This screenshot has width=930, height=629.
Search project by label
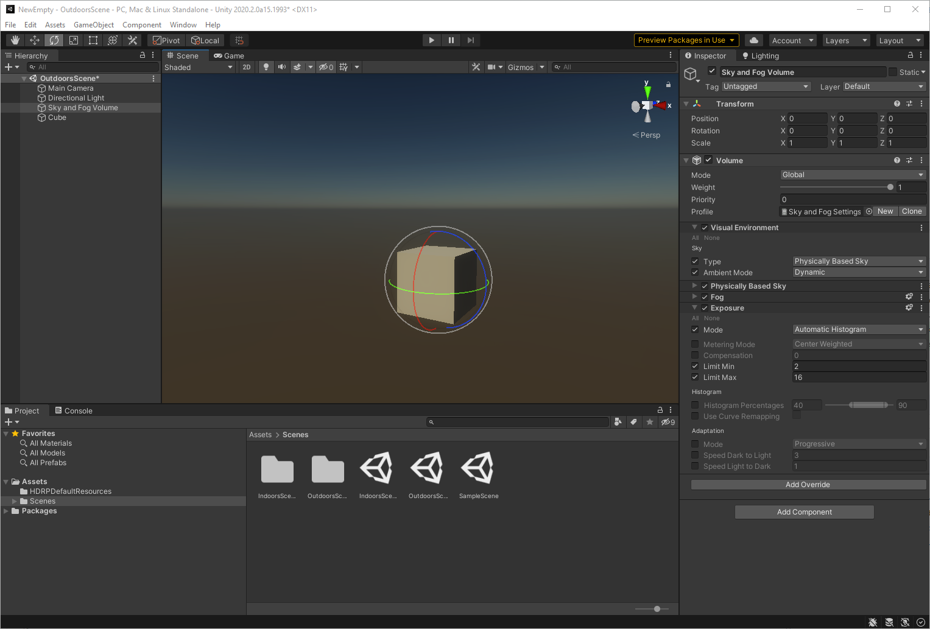tap(634, 422)
